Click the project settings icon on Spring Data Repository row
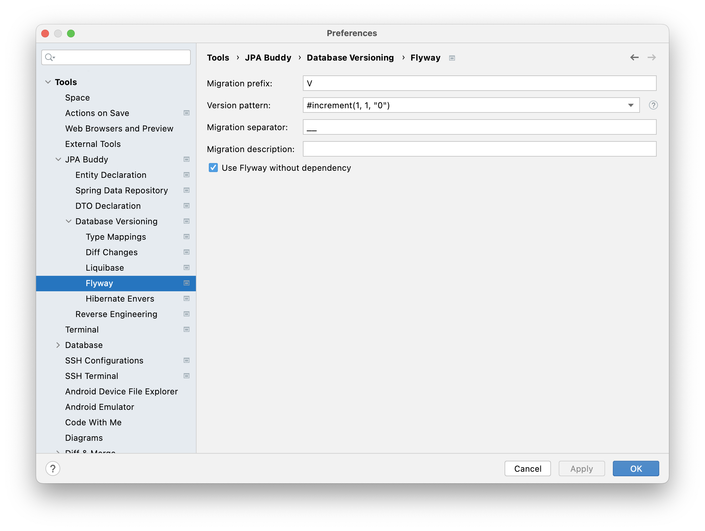The image size is (705, 531). click(187, 190)
